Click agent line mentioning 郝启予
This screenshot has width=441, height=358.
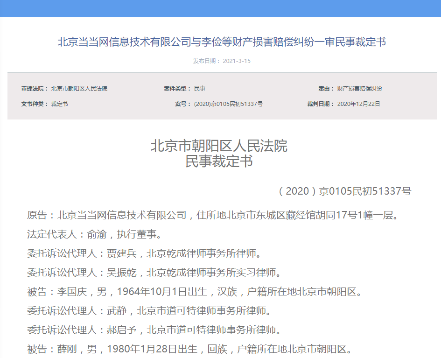[154, 330]
